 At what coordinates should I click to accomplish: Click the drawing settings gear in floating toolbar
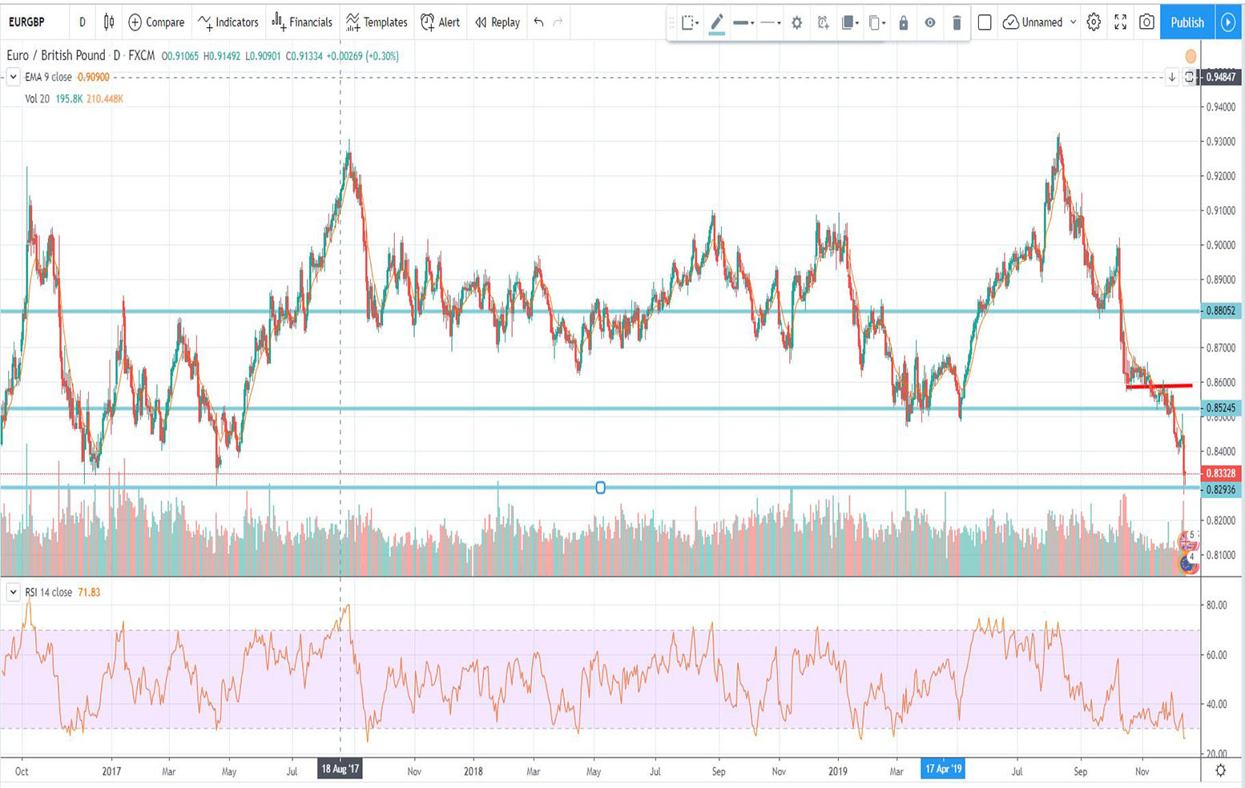point(796,22)
